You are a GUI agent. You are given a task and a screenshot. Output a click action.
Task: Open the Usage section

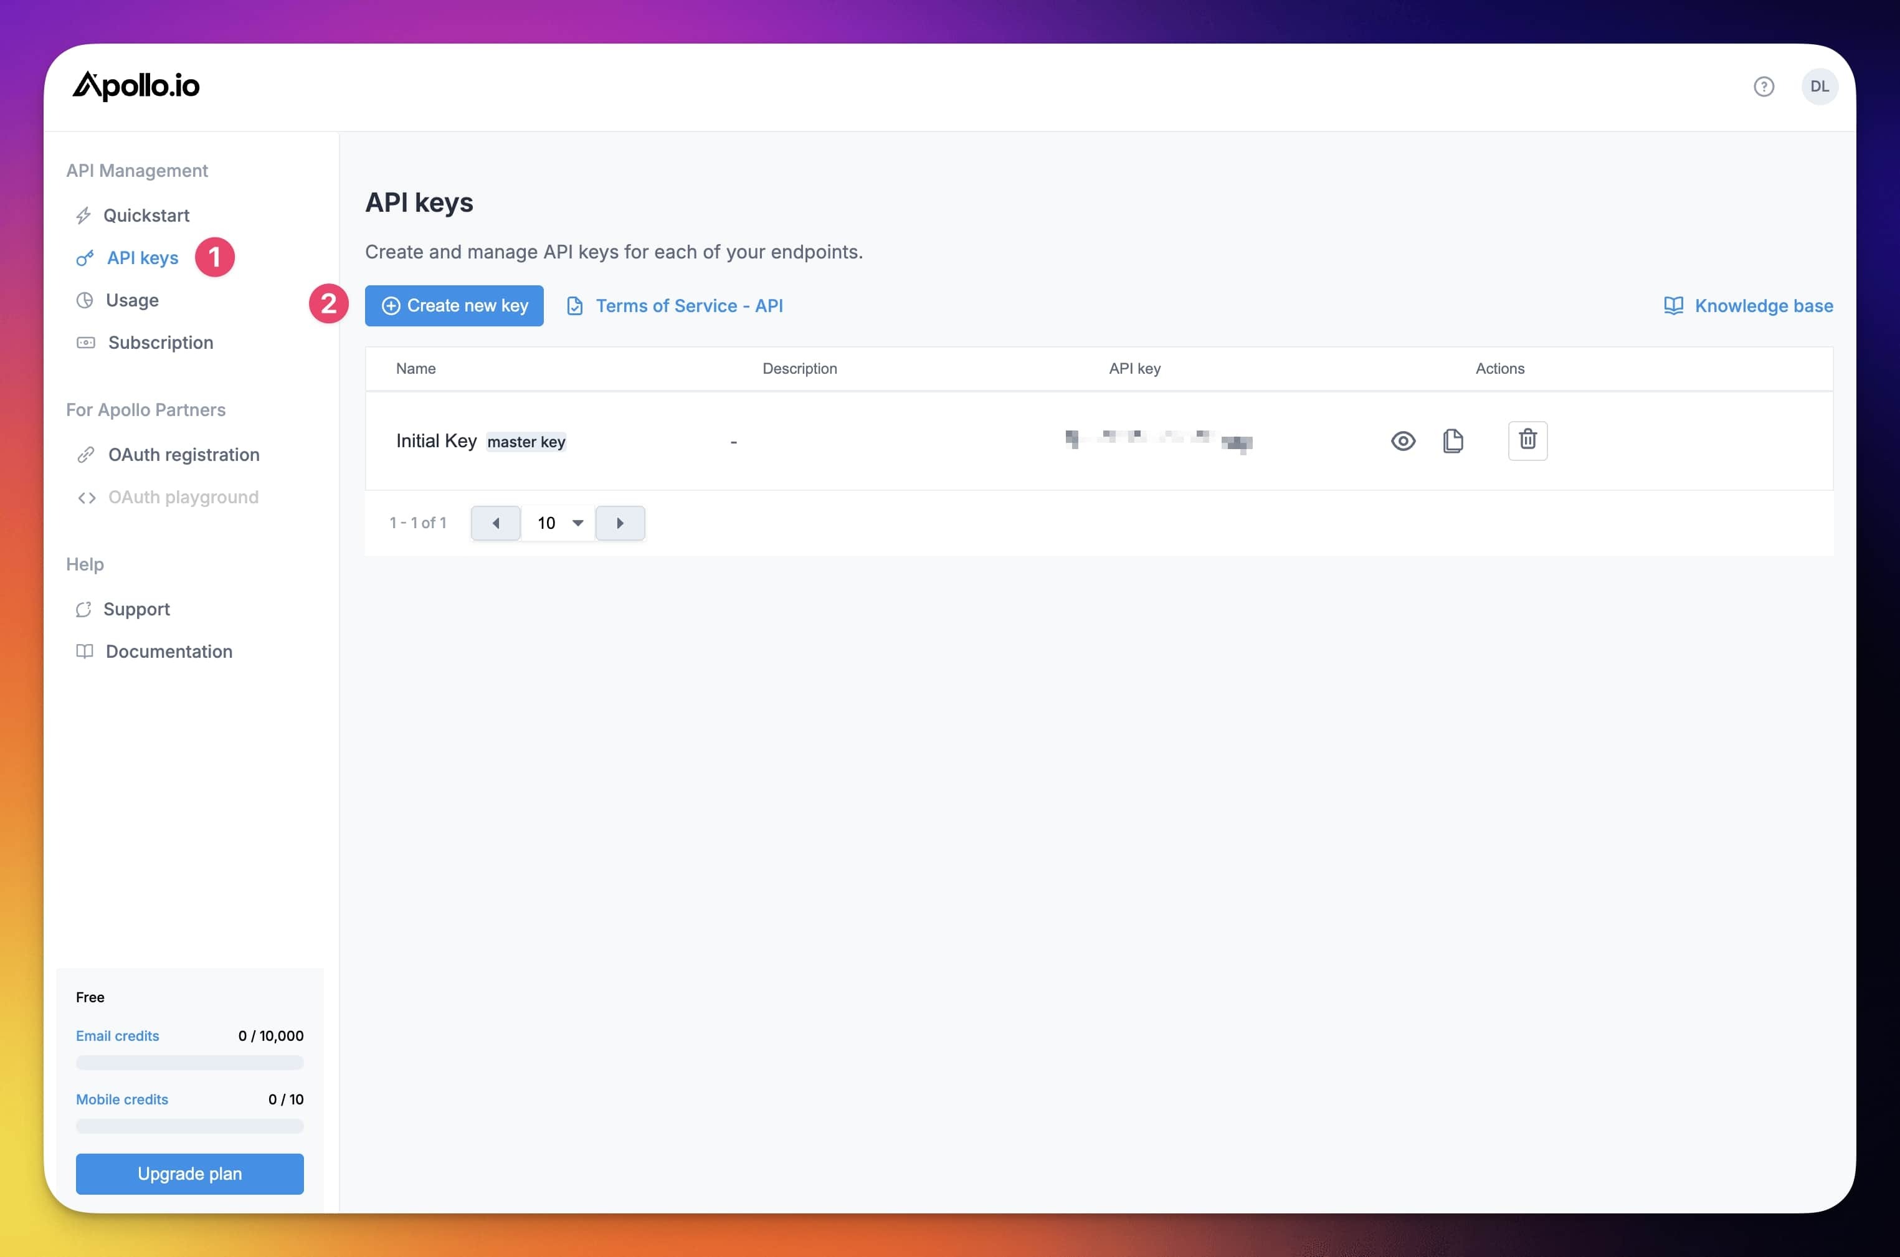pos(132,301)
